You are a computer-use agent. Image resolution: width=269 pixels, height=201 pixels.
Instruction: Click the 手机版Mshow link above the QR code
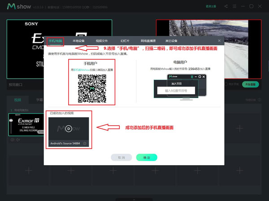click(x=82, y=70)
